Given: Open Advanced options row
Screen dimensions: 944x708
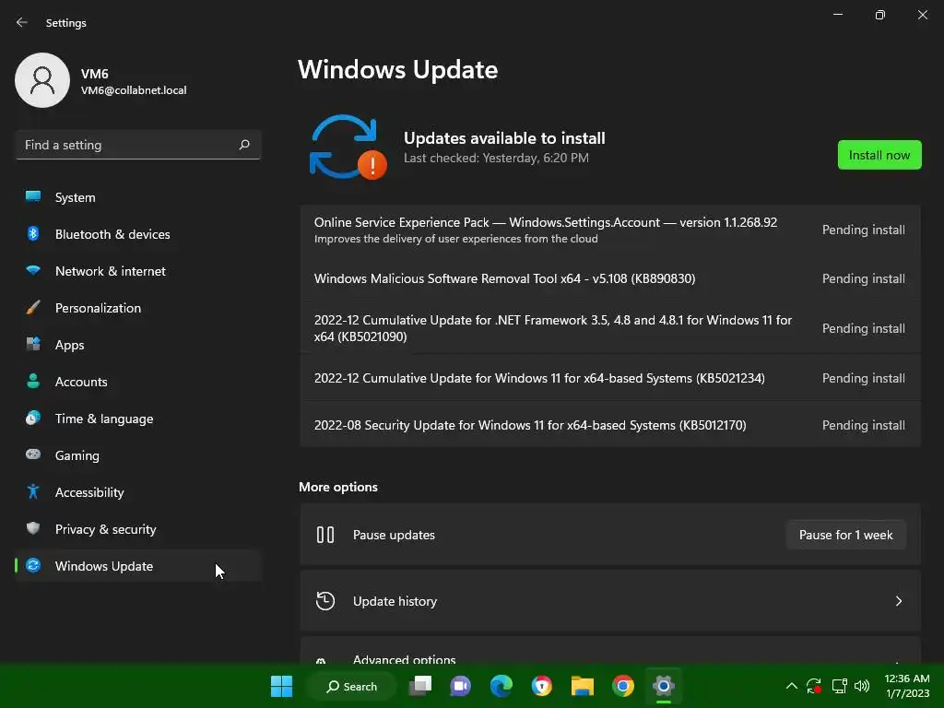Looking at the screenshot, I should [x=610, y=651].
